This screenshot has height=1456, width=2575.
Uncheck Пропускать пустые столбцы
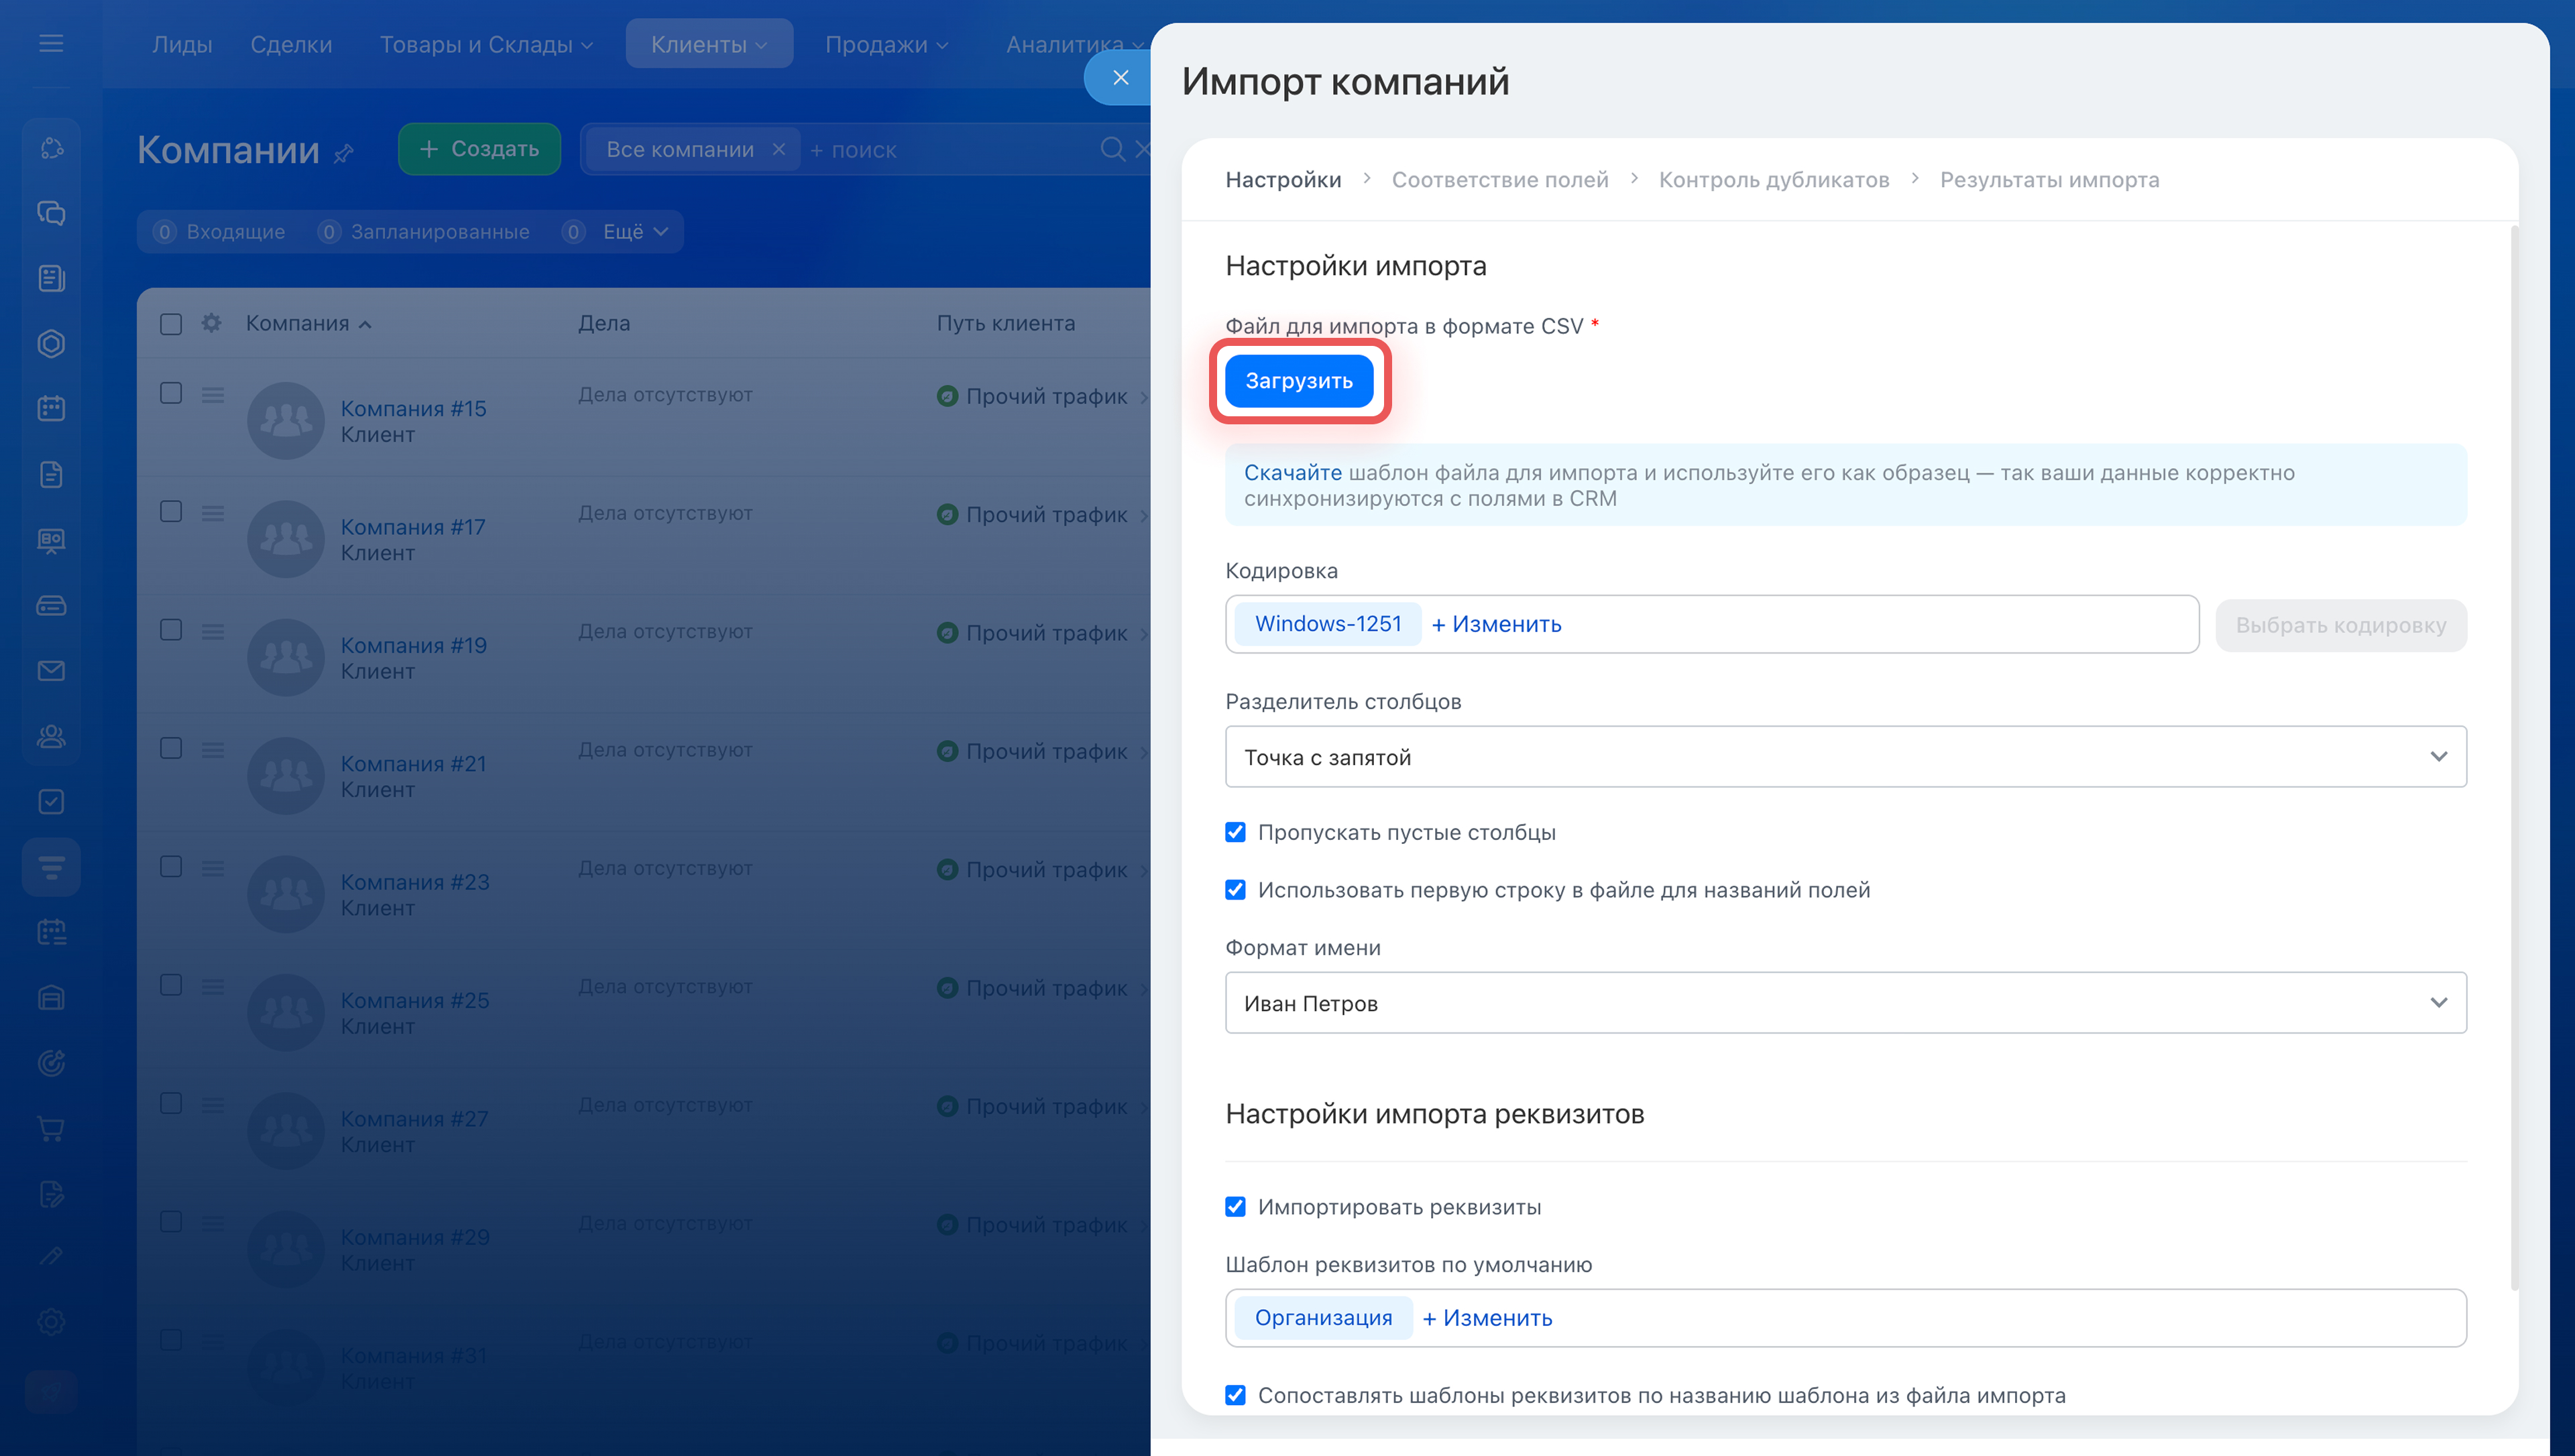(x=1235, y=832)
